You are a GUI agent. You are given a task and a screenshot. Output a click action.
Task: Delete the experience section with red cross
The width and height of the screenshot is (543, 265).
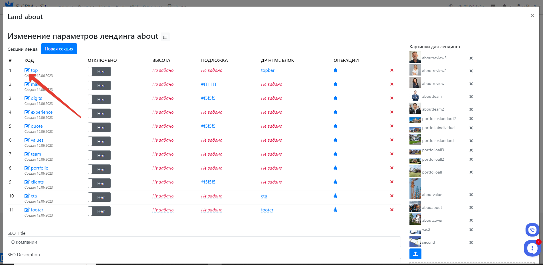pyautogui.click(x=392, y=112)
